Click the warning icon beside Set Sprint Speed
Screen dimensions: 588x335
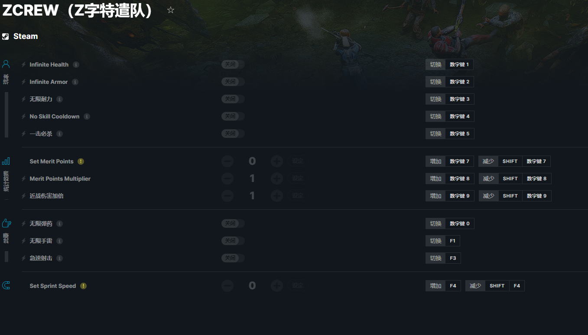point(83,286)
